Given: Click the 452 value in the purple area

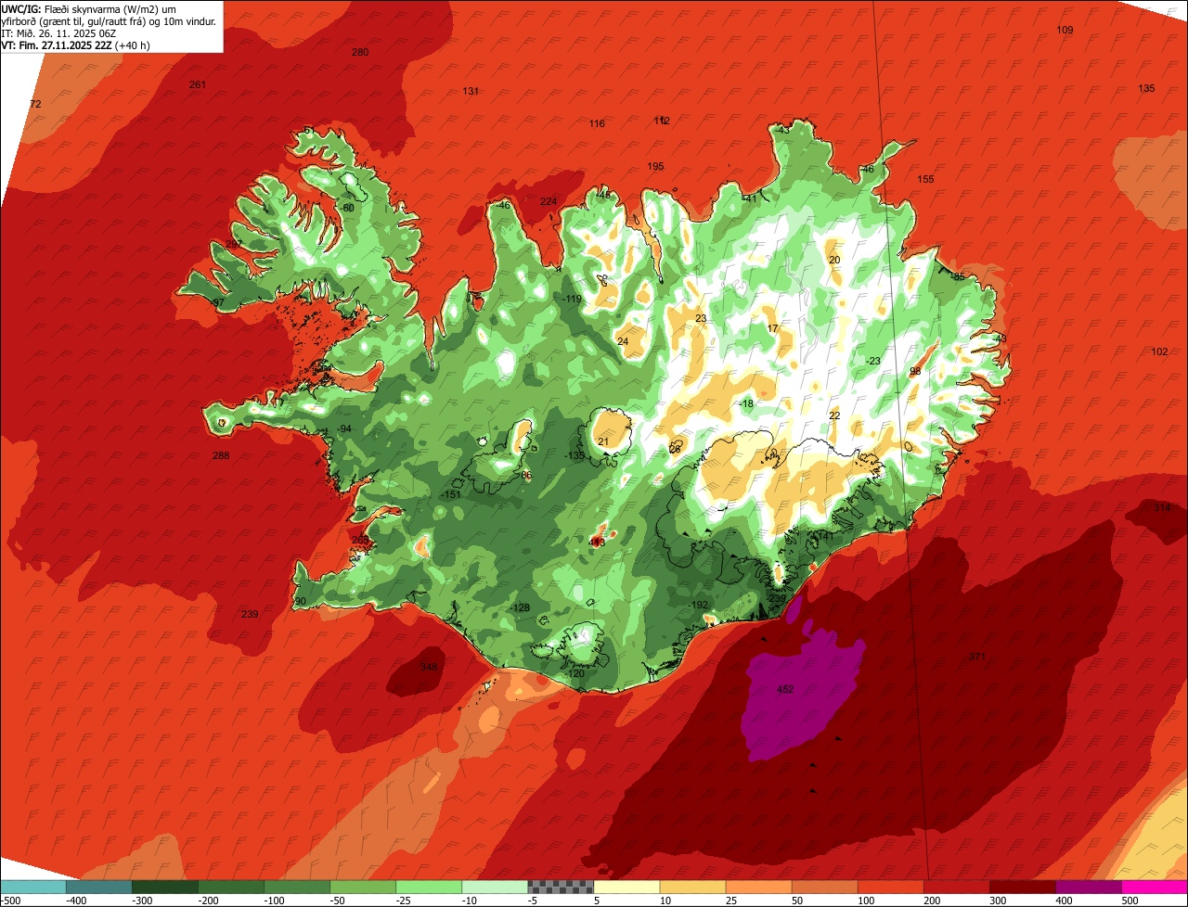Looking at the screenshot, I should tap(785, 689).
